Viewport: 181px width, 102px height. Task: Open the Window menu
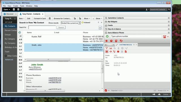click(x=29, y=6)
